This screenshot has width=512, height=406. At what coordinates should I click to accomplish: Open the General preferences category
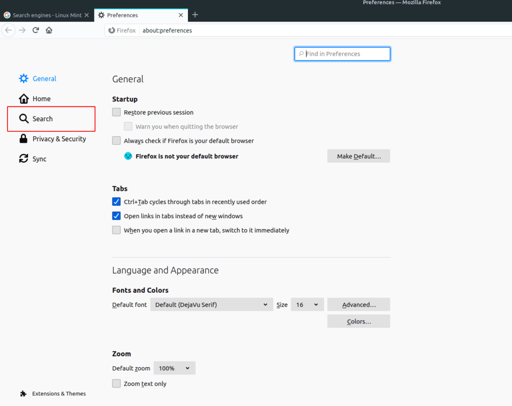pyautogui.click(x=44, y=78)
